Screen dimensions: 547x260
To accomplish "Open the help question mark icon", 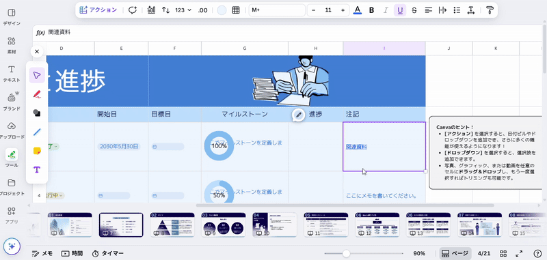I will (537, 253).
